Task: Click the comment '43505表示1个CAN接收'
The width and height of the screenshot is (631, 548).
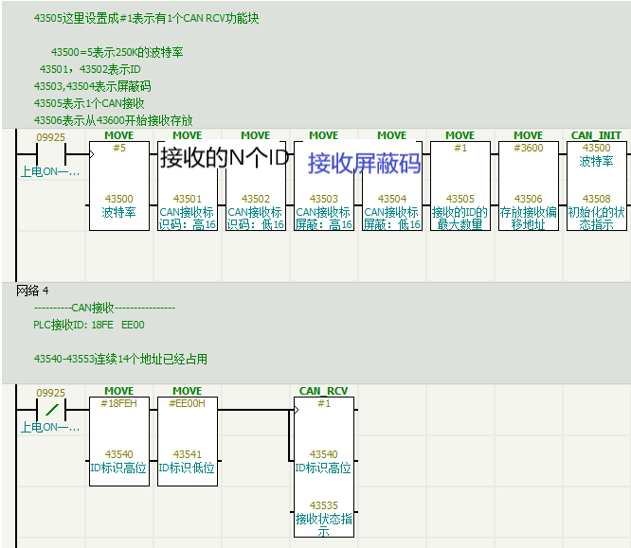Action: tap(89, 103)
